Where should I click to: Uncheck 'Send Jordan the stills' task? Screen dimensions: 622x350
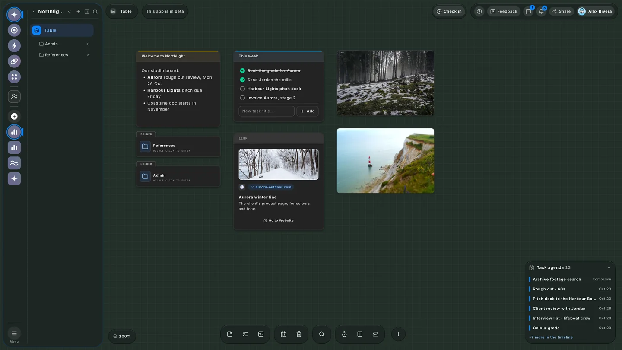242,80
